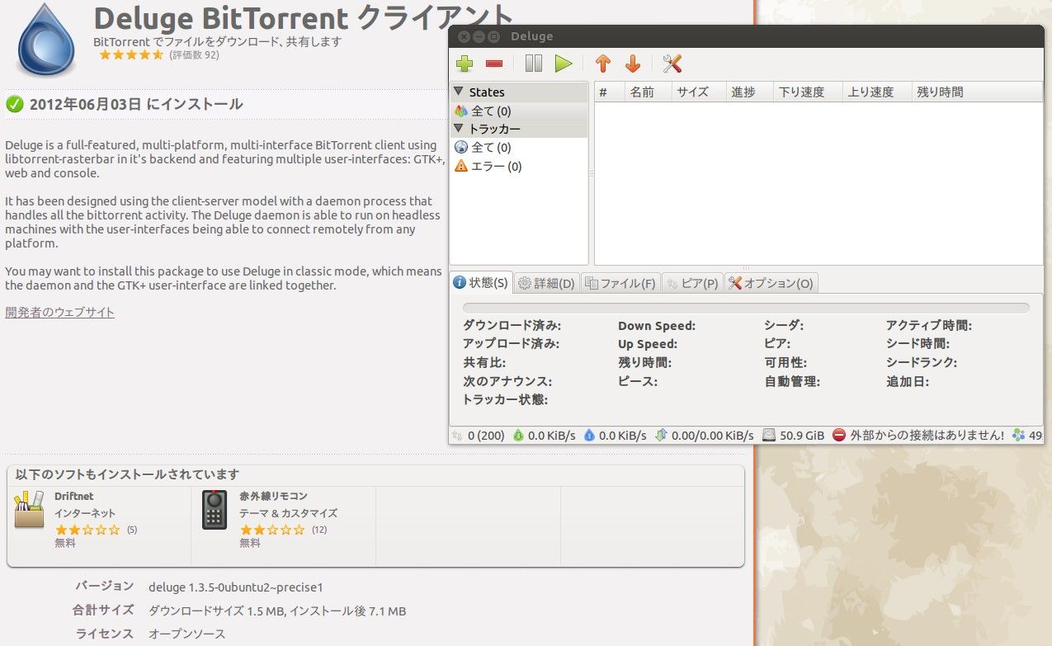Click the Deluge window title bar text

(x=532, y=36)
